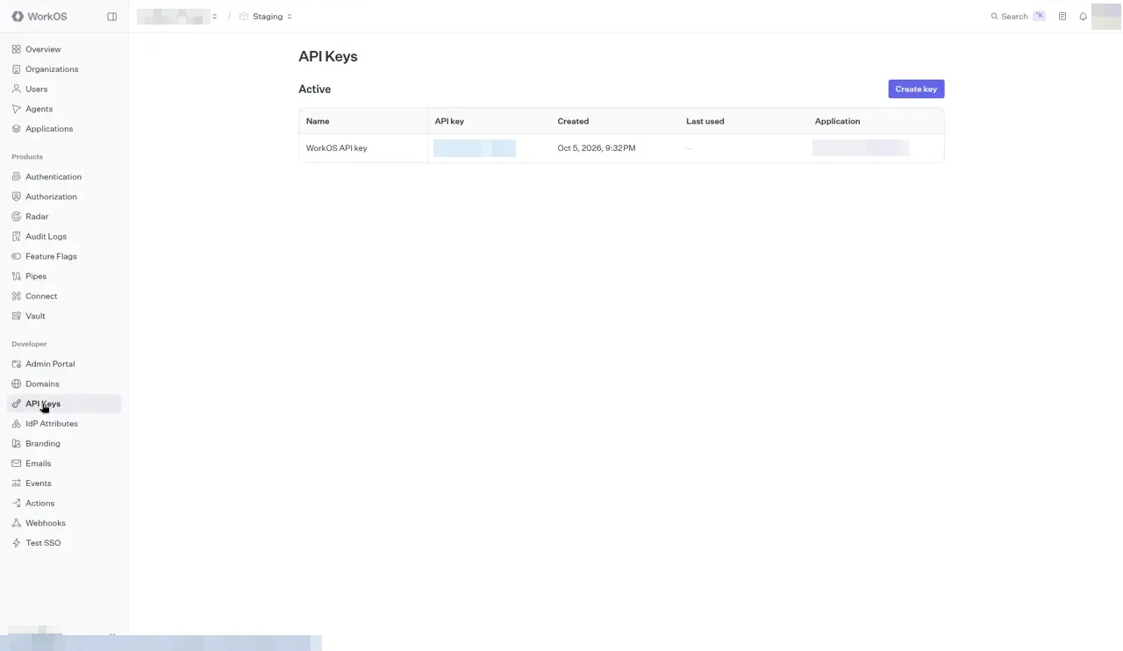This screenshot has width=1123, height=651.
Task: Click the Authentication fingerprint icon
Action: pyautogui.click(x=17, y=176)
